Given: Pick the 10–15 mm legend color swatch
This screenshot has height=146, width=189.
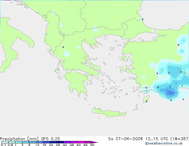Looking at the screenshot, I should 39,142.
